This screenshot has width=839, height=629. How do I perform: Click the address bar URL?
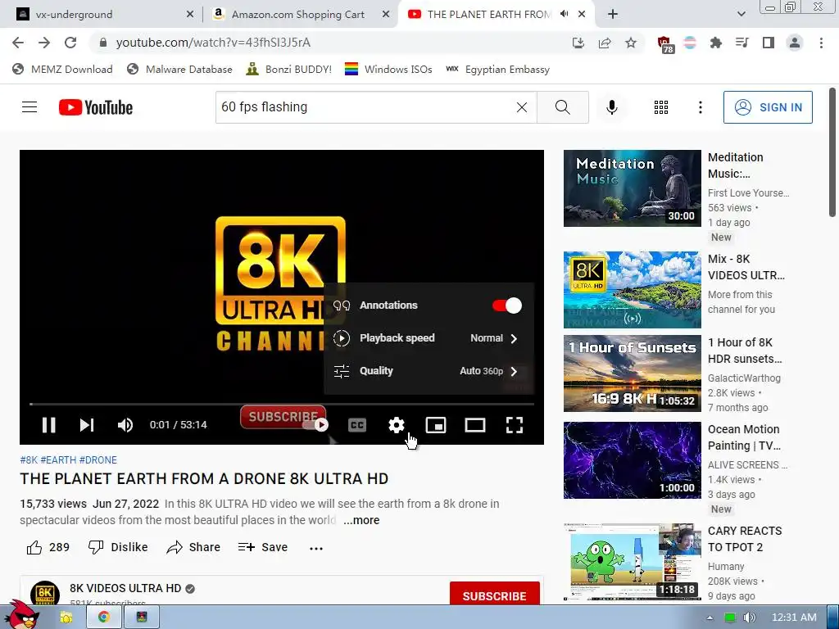pos(213,43)
